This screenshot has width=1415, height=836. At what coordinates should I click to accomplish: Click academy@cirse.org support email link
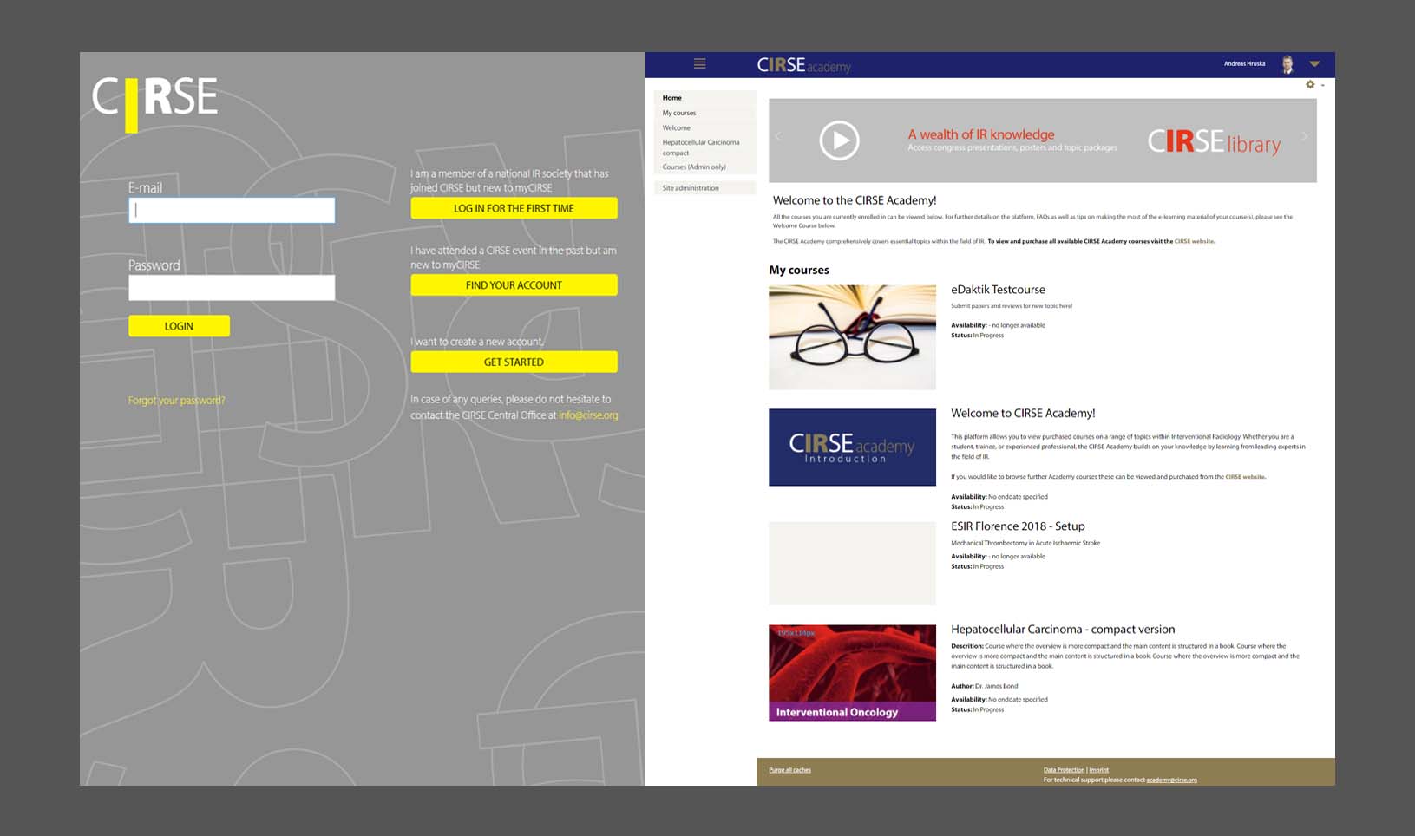coord(1171,780)
